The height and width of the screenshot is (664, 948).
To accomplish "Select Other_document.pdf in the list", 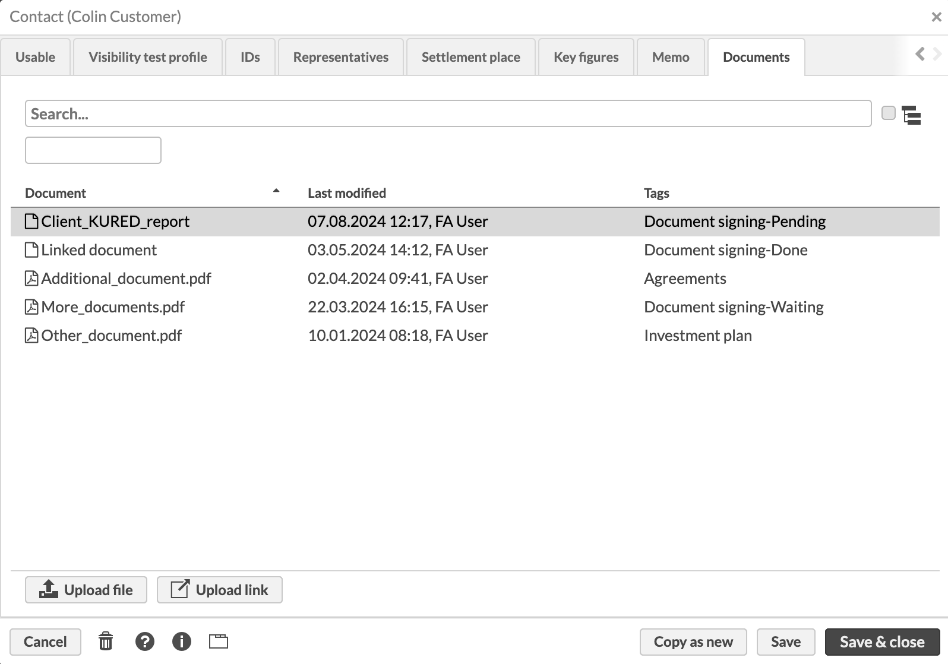I will [111, 336].
